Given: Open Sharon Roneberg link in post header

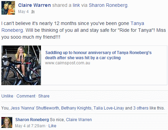Looking at the screenshot, I should 108,5.
